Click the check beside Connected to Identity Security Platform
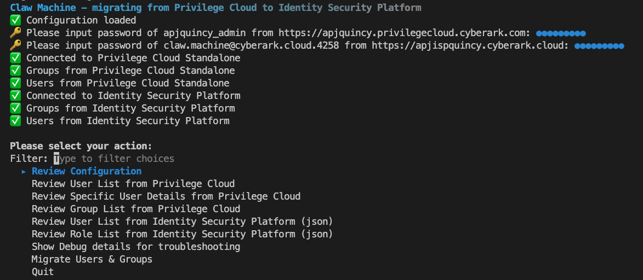This screenshot has height=280, width=643. point(15,96)
